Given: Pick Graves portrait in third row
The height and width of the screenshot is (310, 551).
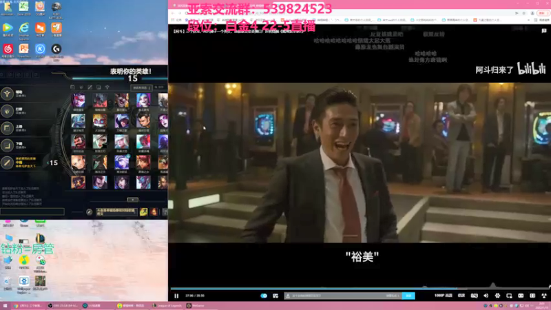Looking at the screenshot, I should click(x=78, y=142).
